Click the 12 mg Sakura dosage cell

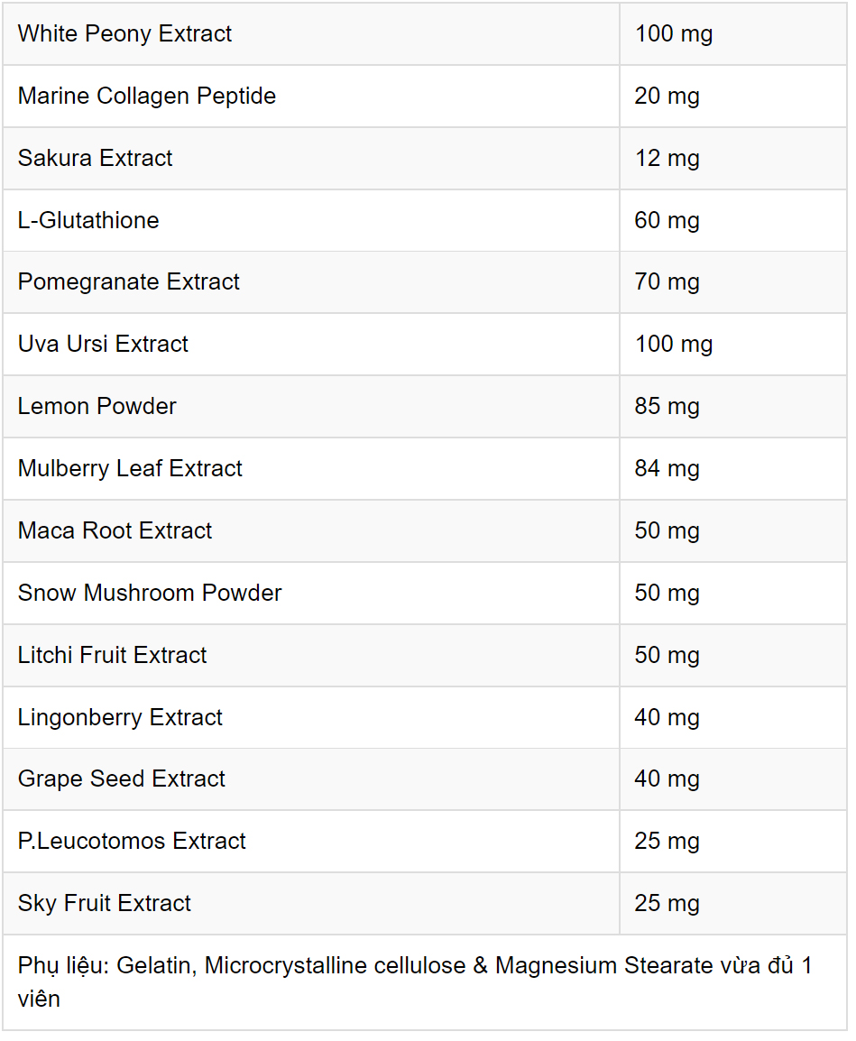tap(733, 158)
